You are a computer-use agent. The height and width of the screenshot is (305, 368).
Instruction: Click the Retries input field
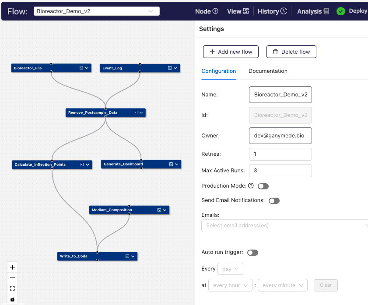(x=280, y=154)
